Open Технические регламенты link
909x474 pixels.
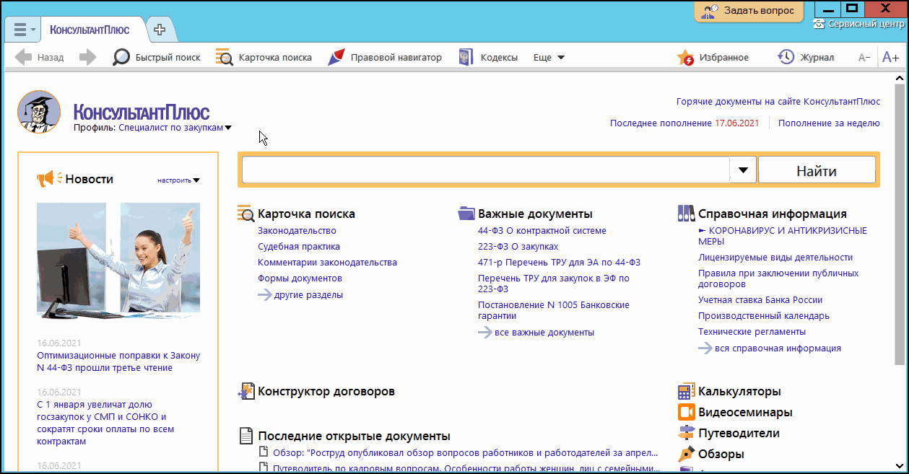pos(752,332)
